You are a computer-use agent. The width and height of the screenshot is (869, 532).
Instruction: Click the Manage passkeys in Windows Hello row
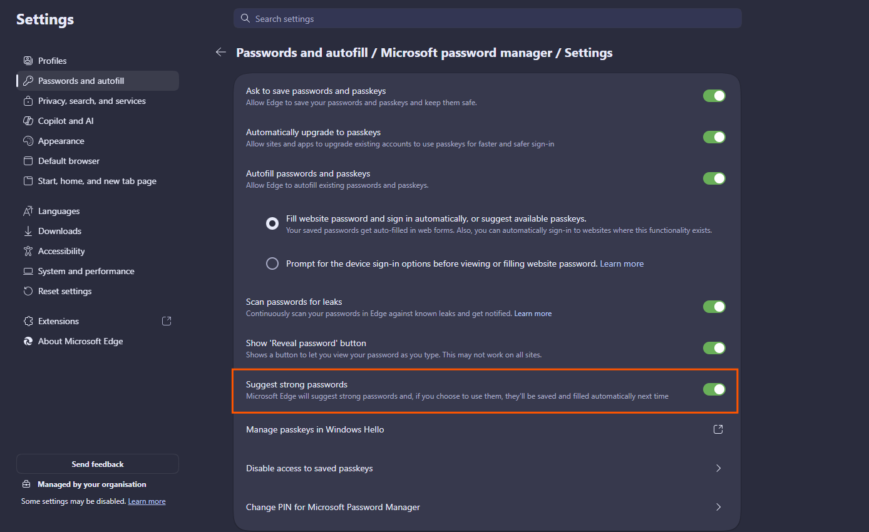click(x=487, y=429)
